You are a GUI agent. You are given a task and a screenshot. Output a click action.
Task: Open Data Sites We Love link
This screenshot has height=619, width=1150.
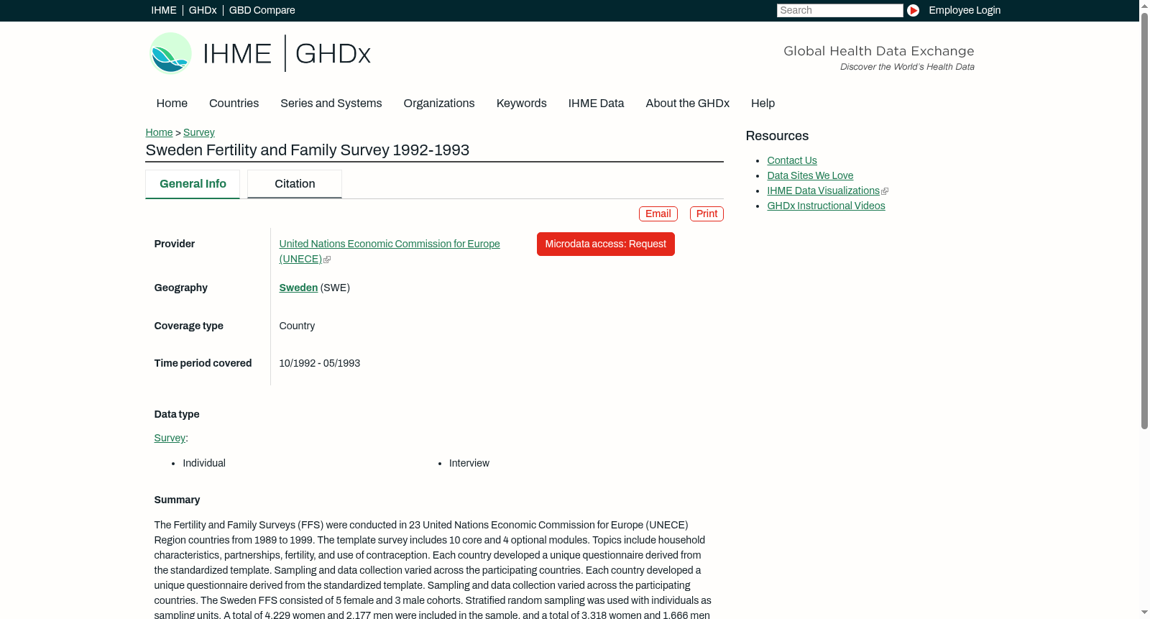[x=810, y=175]
